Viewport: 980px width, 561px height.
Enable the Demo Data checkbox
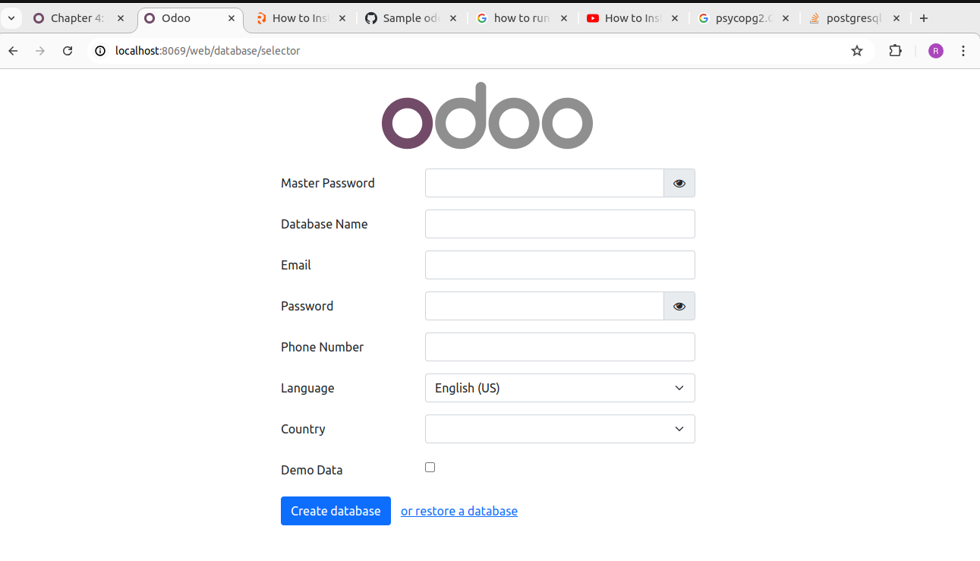pos(430,468)
